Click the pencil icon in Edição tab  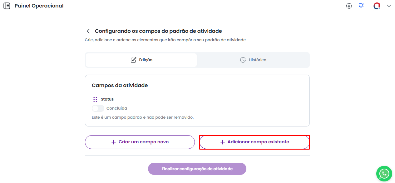133,60
